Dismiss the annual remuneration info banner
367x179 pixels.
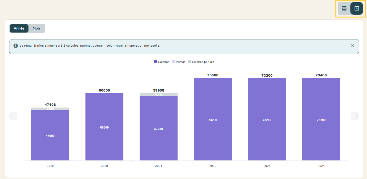(x=352, y=46)
